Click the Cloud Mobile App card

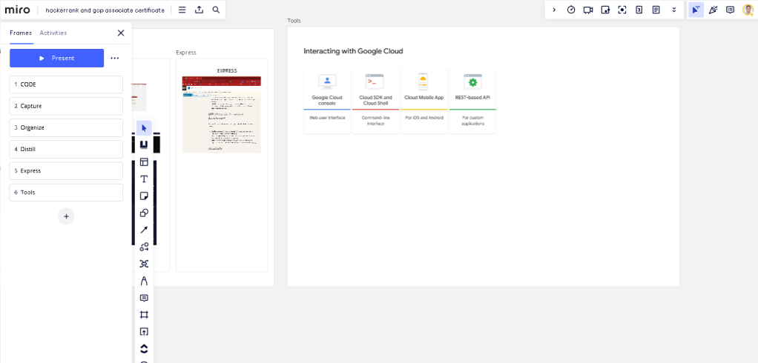click(424, 101)
